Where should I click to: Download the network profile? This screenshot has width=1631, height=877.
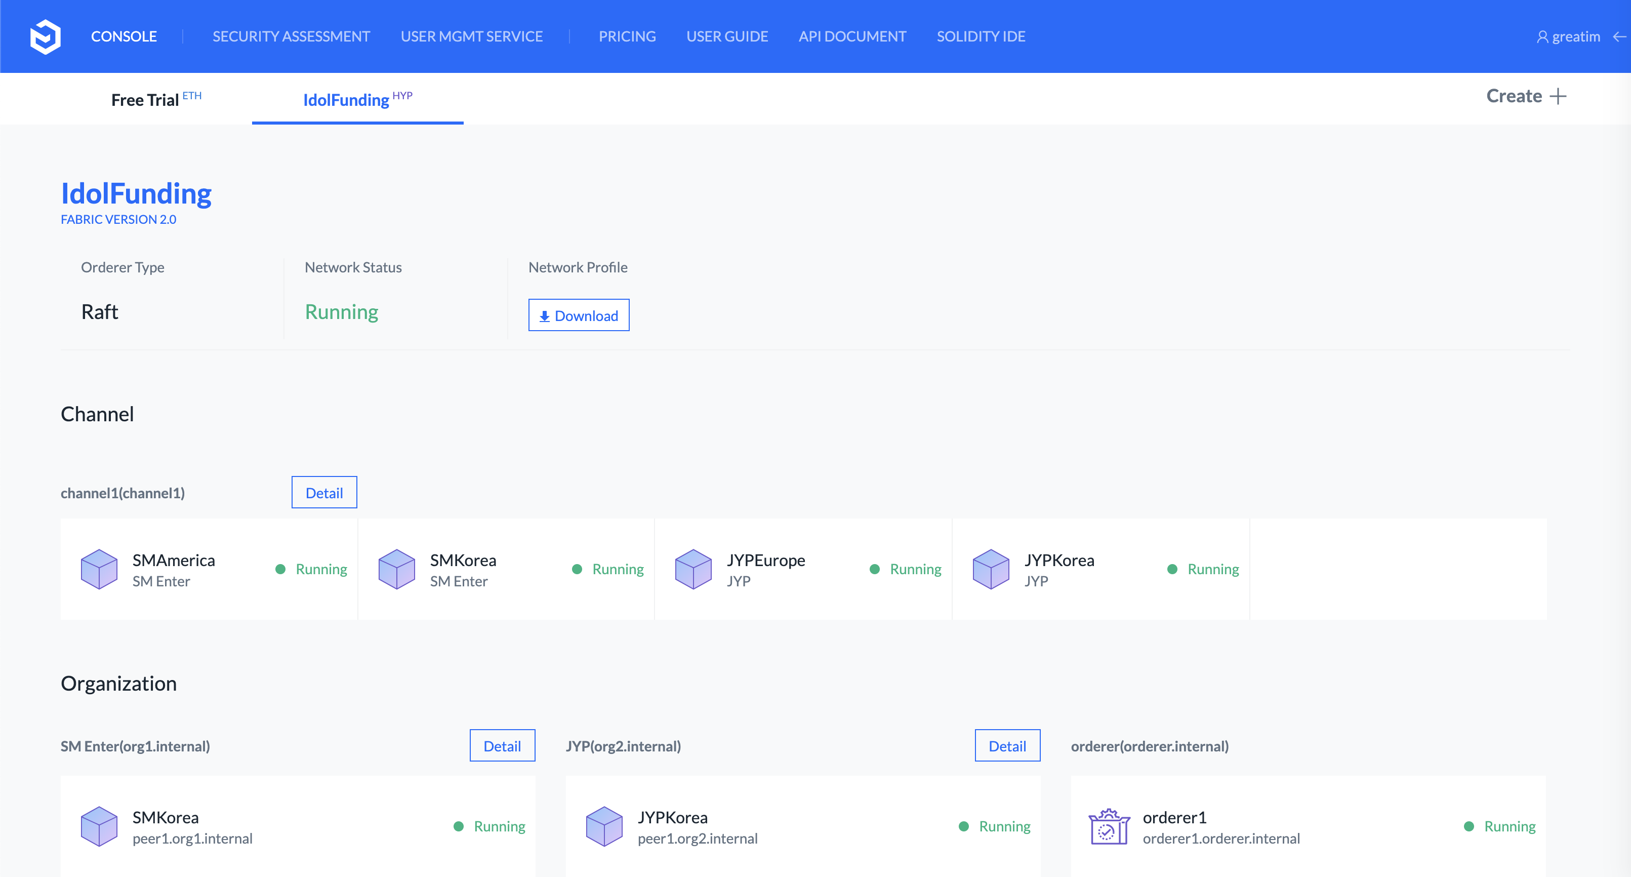579,315
